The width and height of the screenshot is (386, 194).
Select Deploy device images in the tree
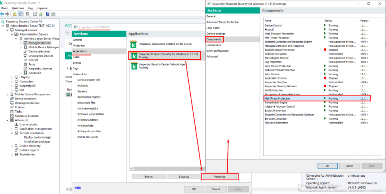click(38, 137)
